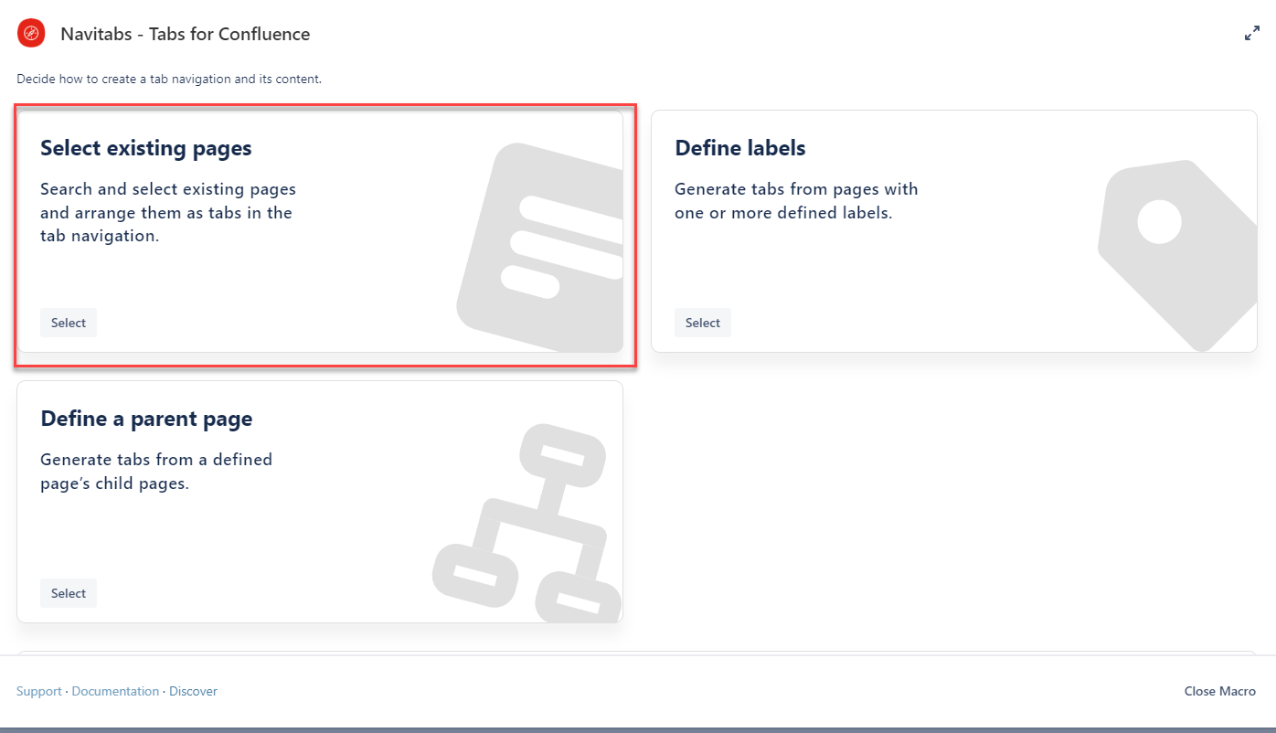Click the 'Navitabs - Tabs for Confluence' title

(185, 35)
